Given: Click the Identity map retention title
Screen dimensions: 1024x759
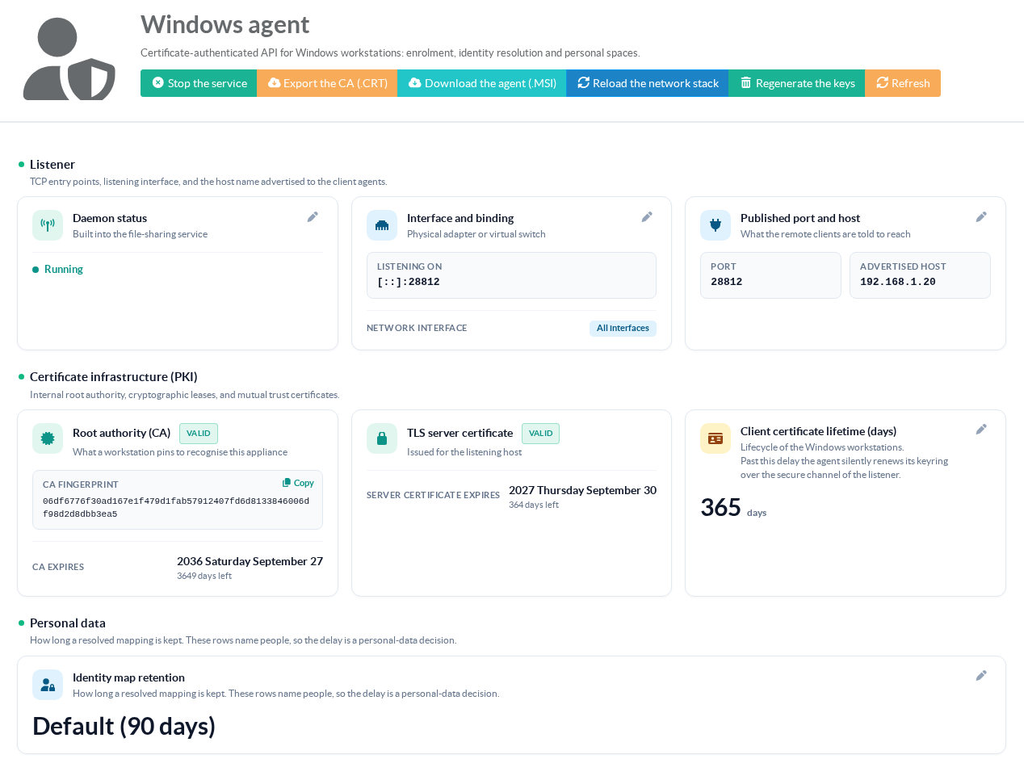Looking at the screenshot, I should tap(128, 677).
